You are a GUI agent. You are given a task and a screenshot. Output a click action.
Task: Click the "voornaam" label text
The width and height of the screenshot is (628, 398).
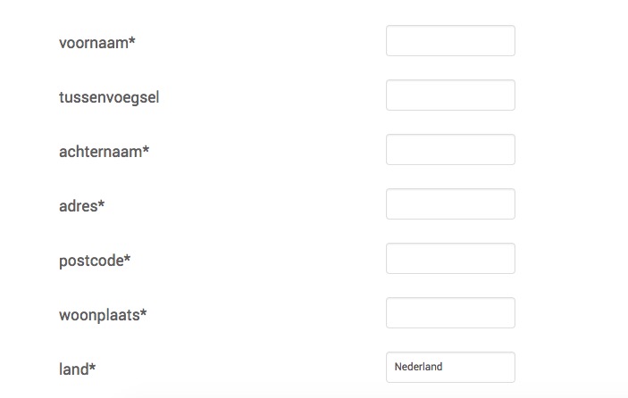(93, 43)
